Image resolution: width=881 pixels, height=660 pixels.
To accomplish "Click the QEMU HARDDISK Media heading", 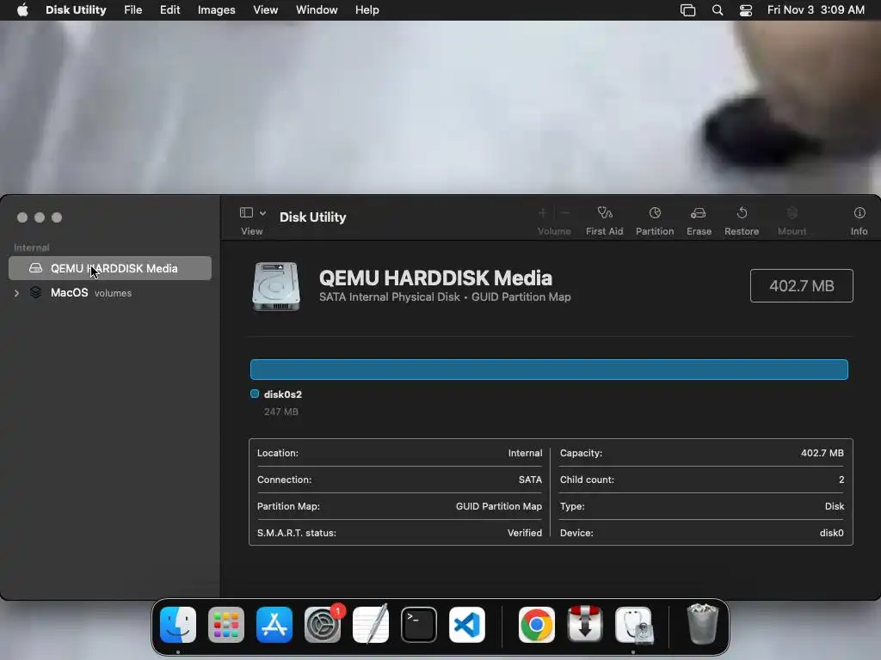I will [435, 278].
